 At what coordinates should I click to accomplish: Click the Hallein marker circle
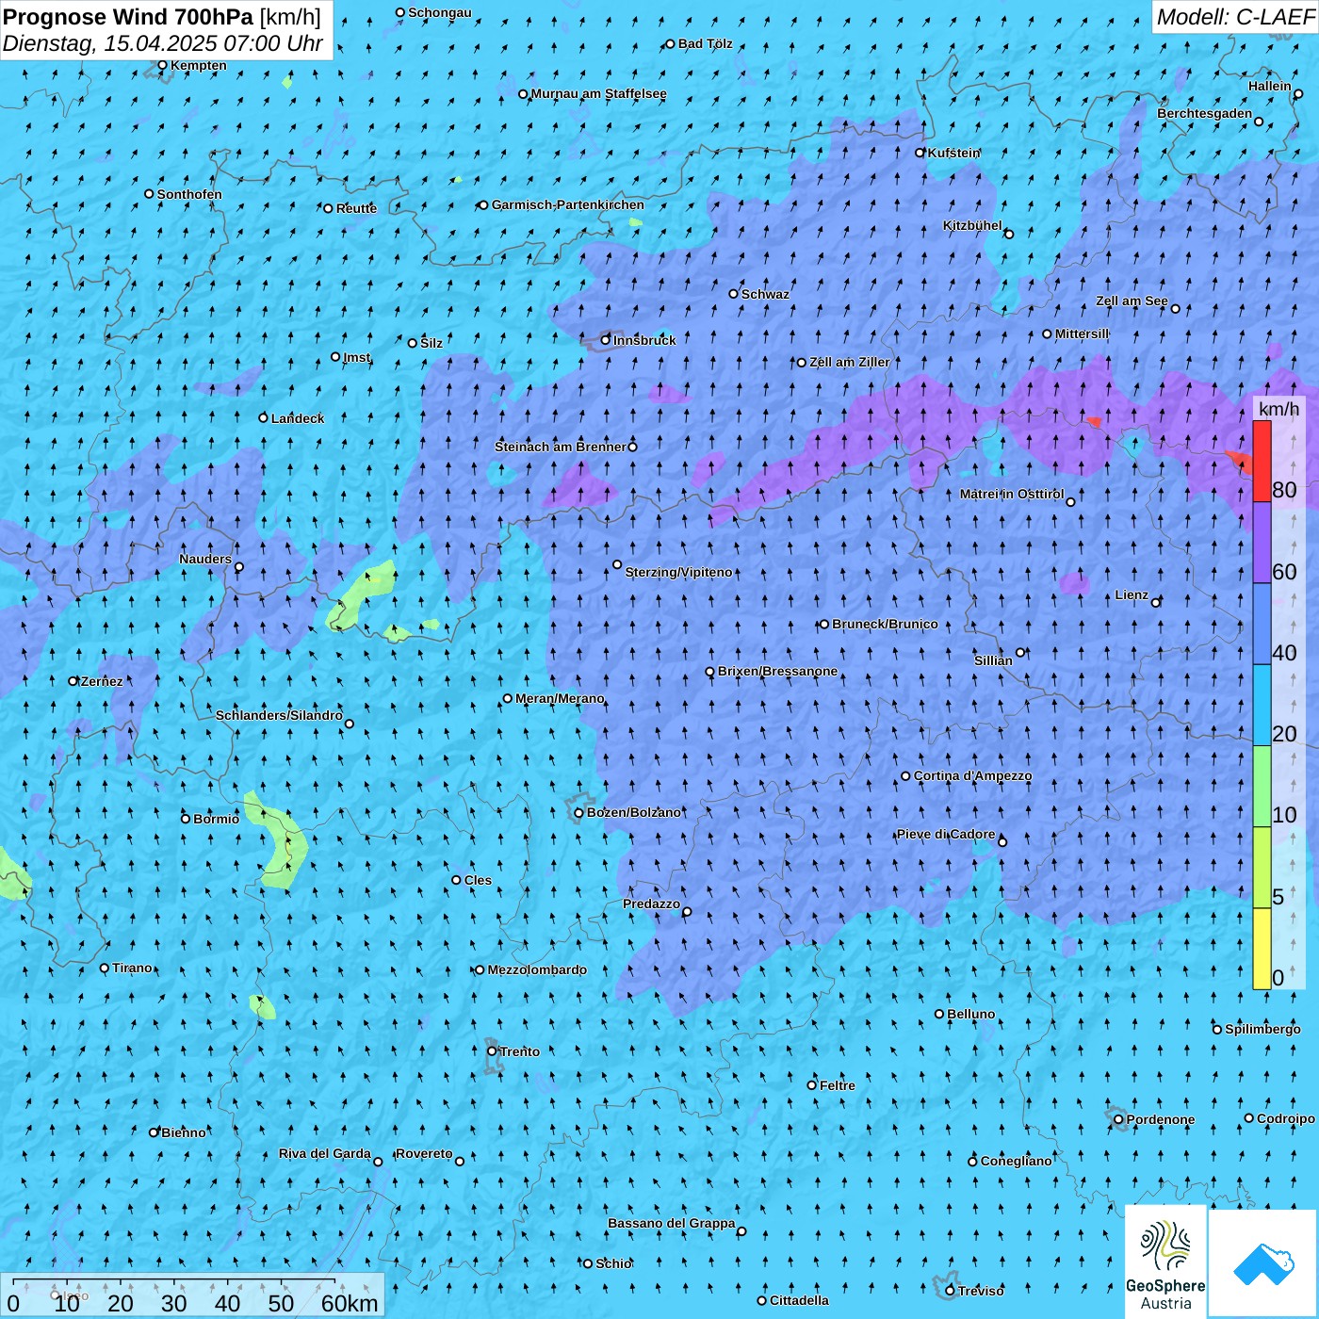[x=1298, y=93]
